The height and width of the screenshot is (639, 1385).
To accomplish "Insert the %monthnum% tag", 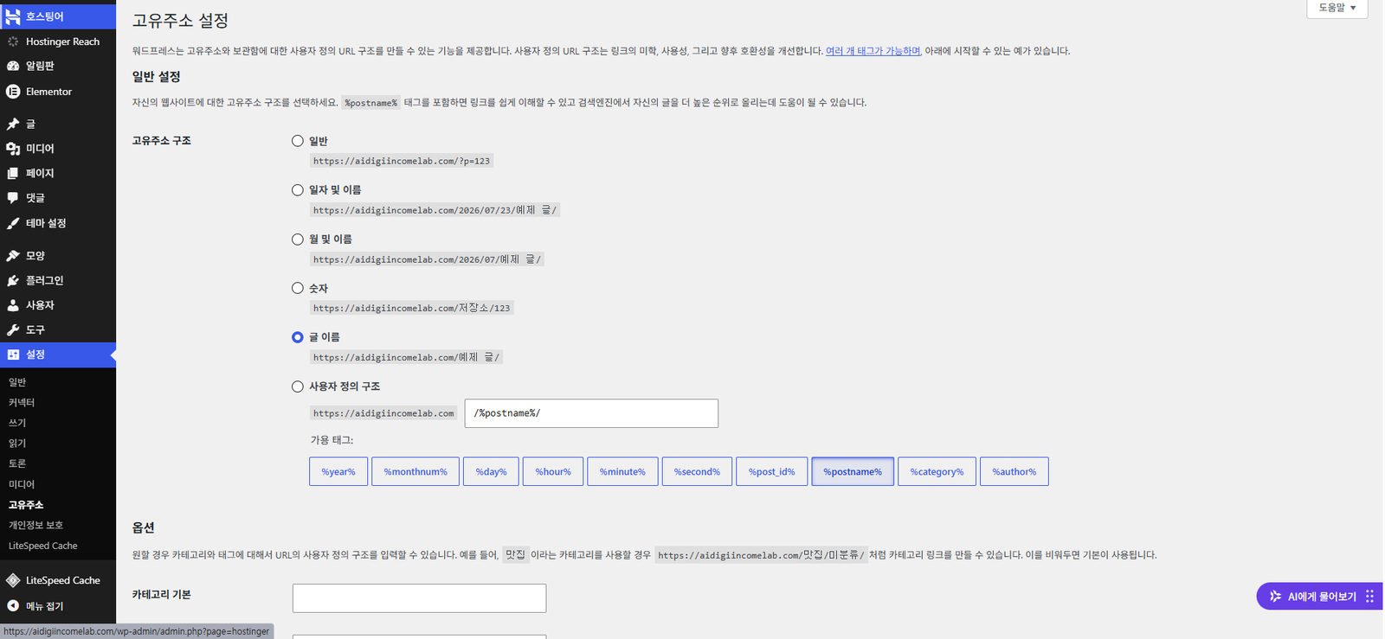I will coord(415,471).
